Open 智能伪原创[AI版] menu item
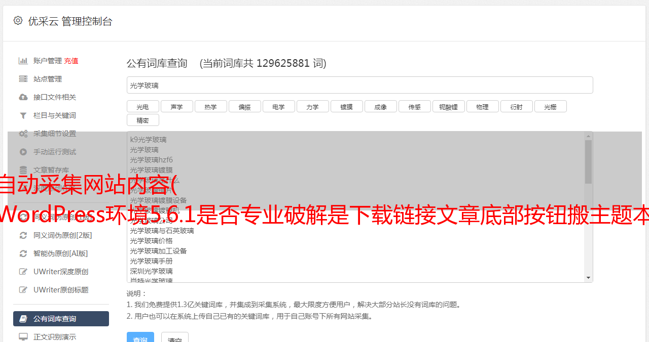 [61, 253]
